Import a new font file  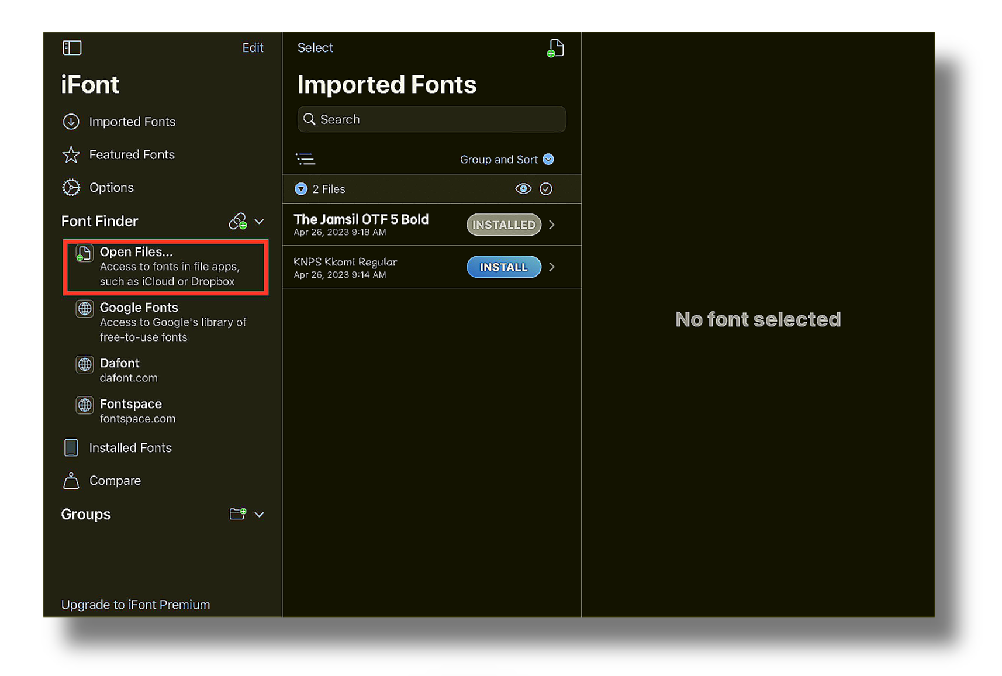(555, 48)
